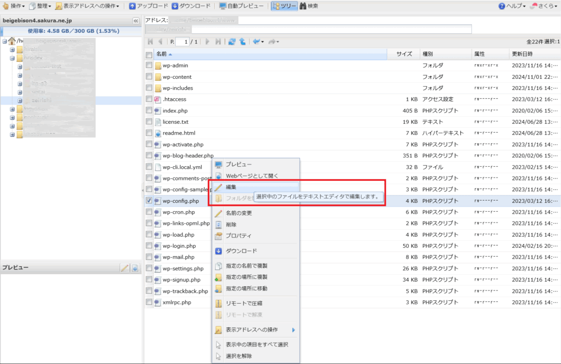Open the ヘルプ dropdown menu
Viewport: 561px width, 364px height.
click(512, 6)
